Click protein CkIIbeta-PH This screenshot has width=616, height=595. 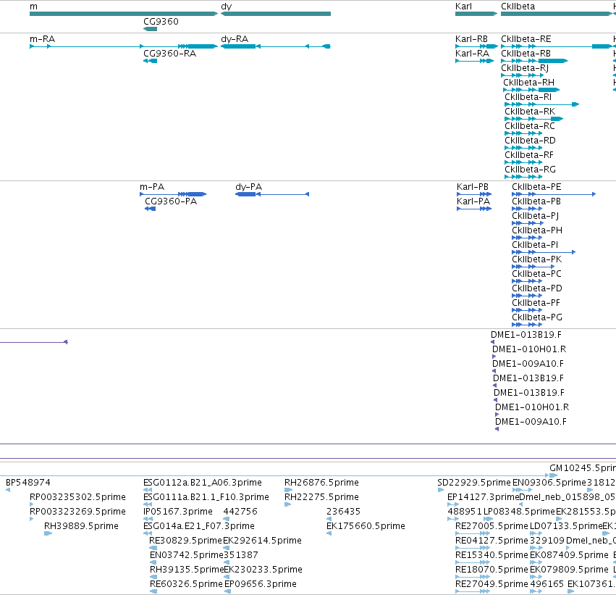pyautogui.click(x=537, y=230)
